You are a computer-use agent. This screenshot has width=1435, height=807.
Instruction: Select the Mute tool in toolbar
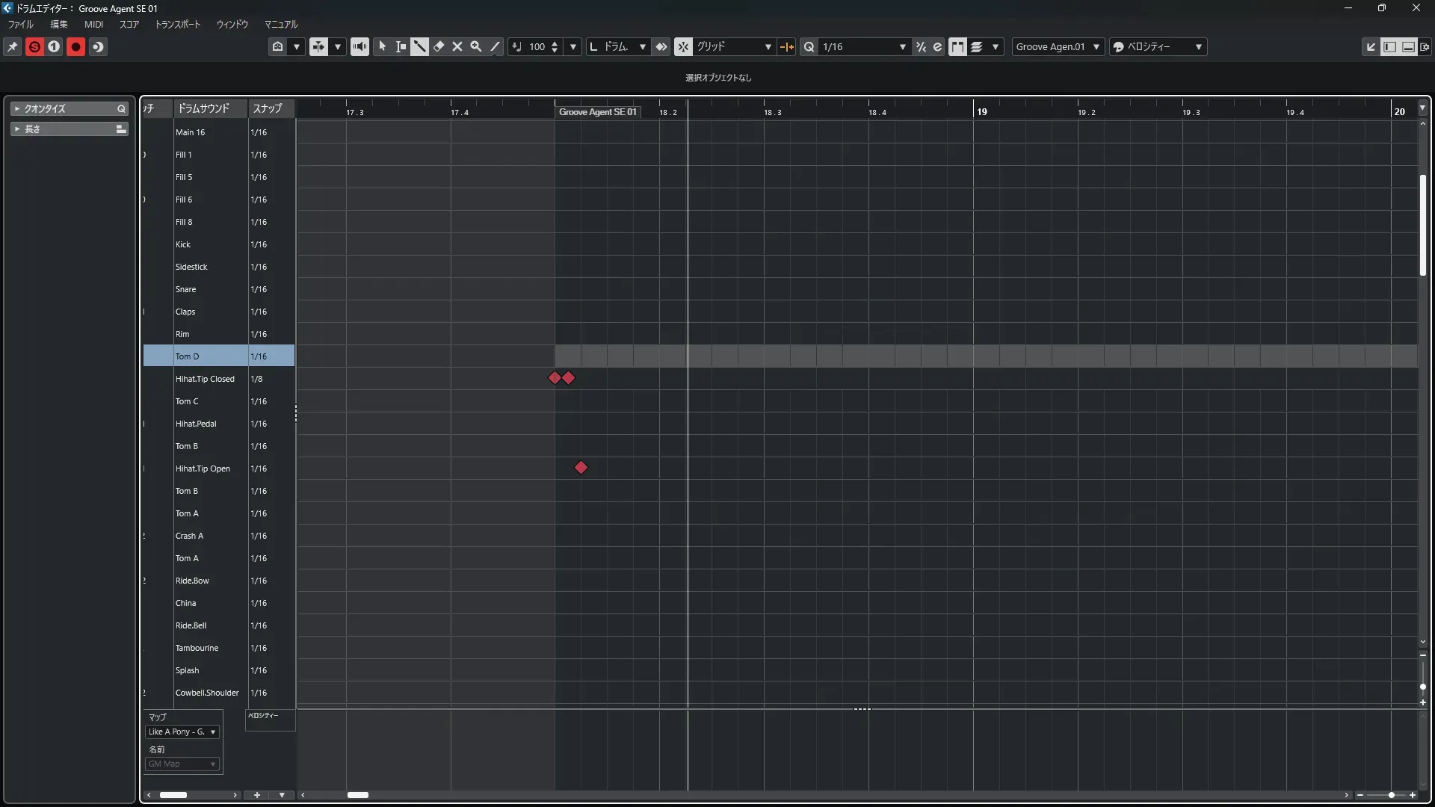457,46
